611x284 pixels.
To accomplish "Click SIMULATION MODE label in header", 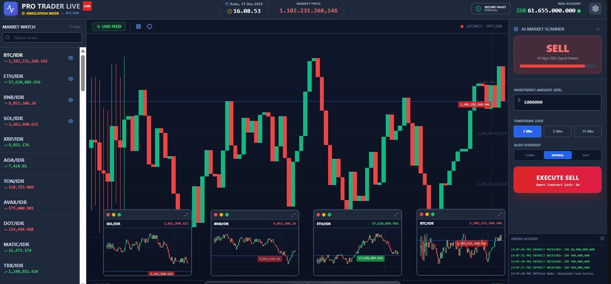I will tap(42, 13).
